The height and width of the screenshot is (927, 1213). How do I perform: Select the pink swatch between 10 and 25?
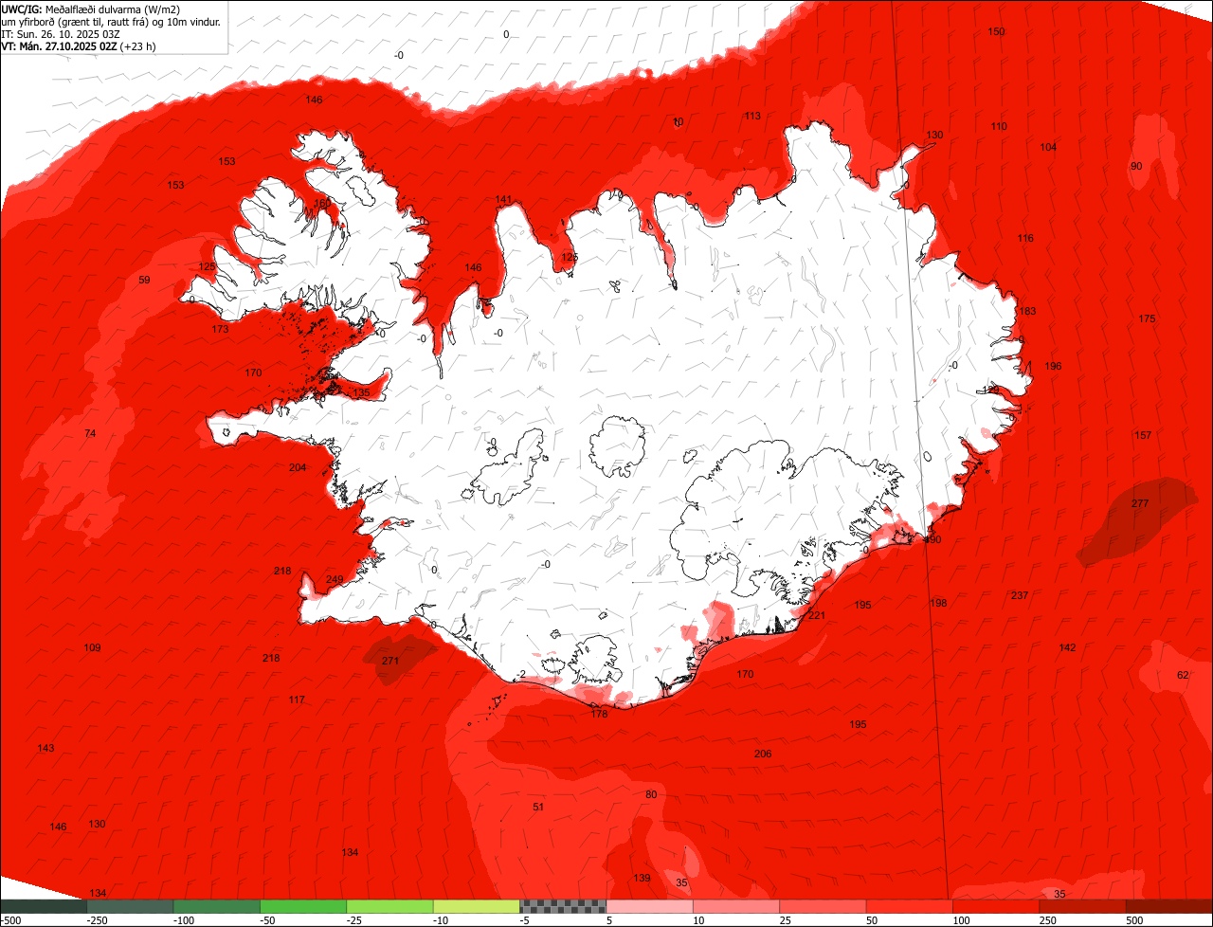736,907
